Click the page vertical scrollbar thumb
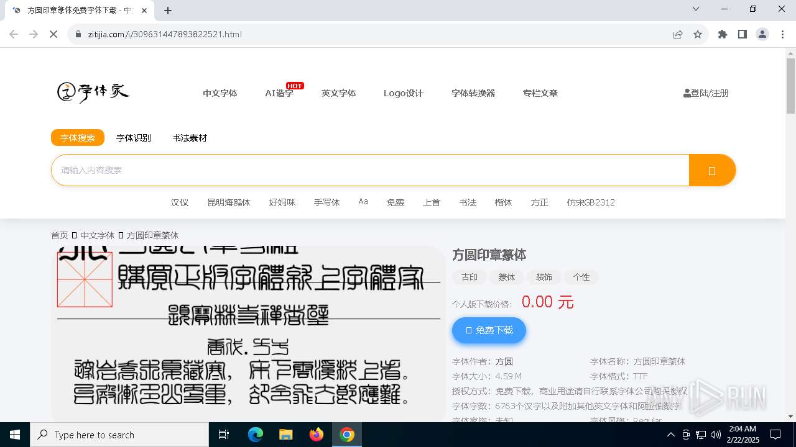 790,86
